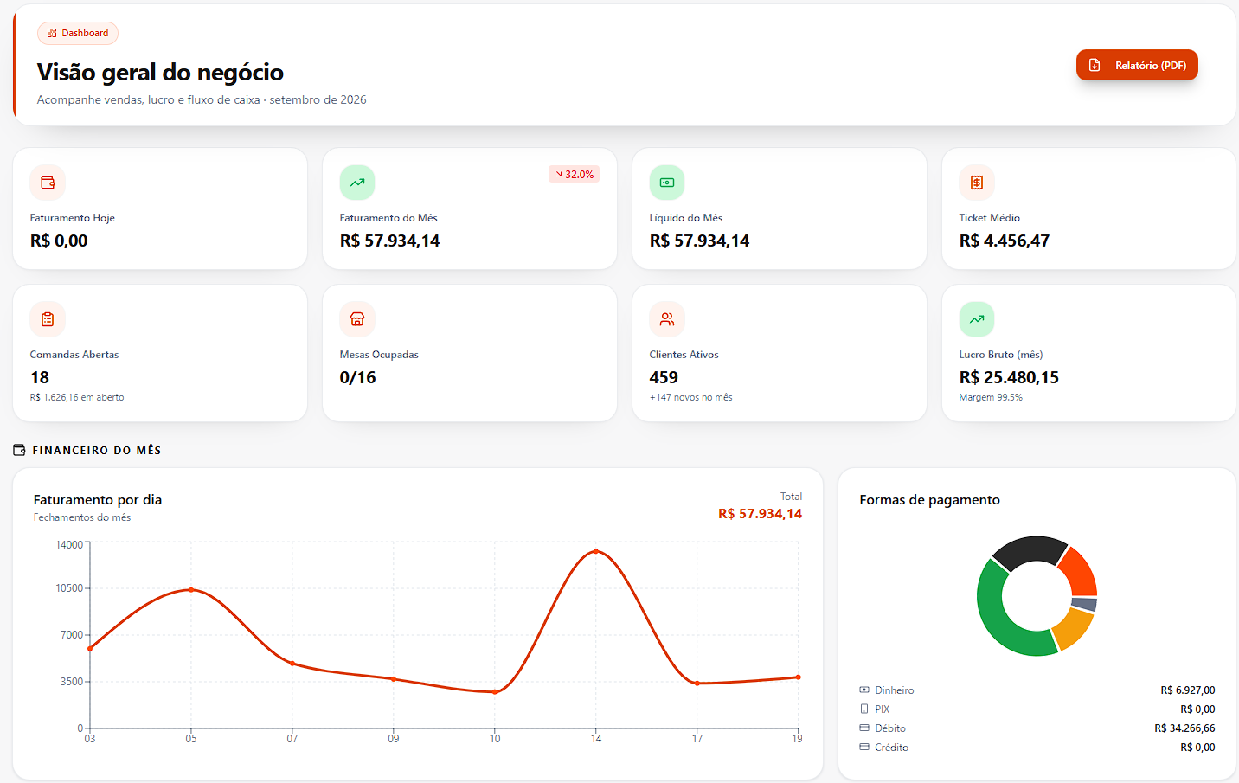Click the Margem 99.5% text
This screenshot has height=783, width=1239.
pyautogui.click(x=991, y=397)
